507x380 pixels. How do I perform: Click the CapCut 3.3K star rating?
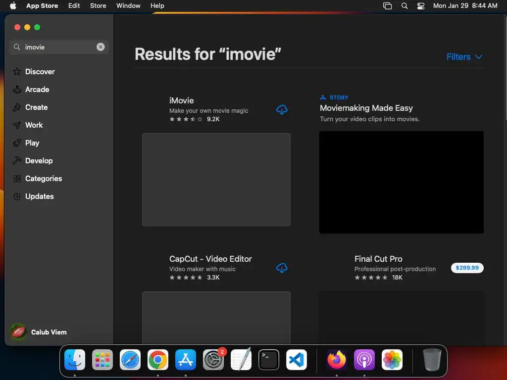194,278
